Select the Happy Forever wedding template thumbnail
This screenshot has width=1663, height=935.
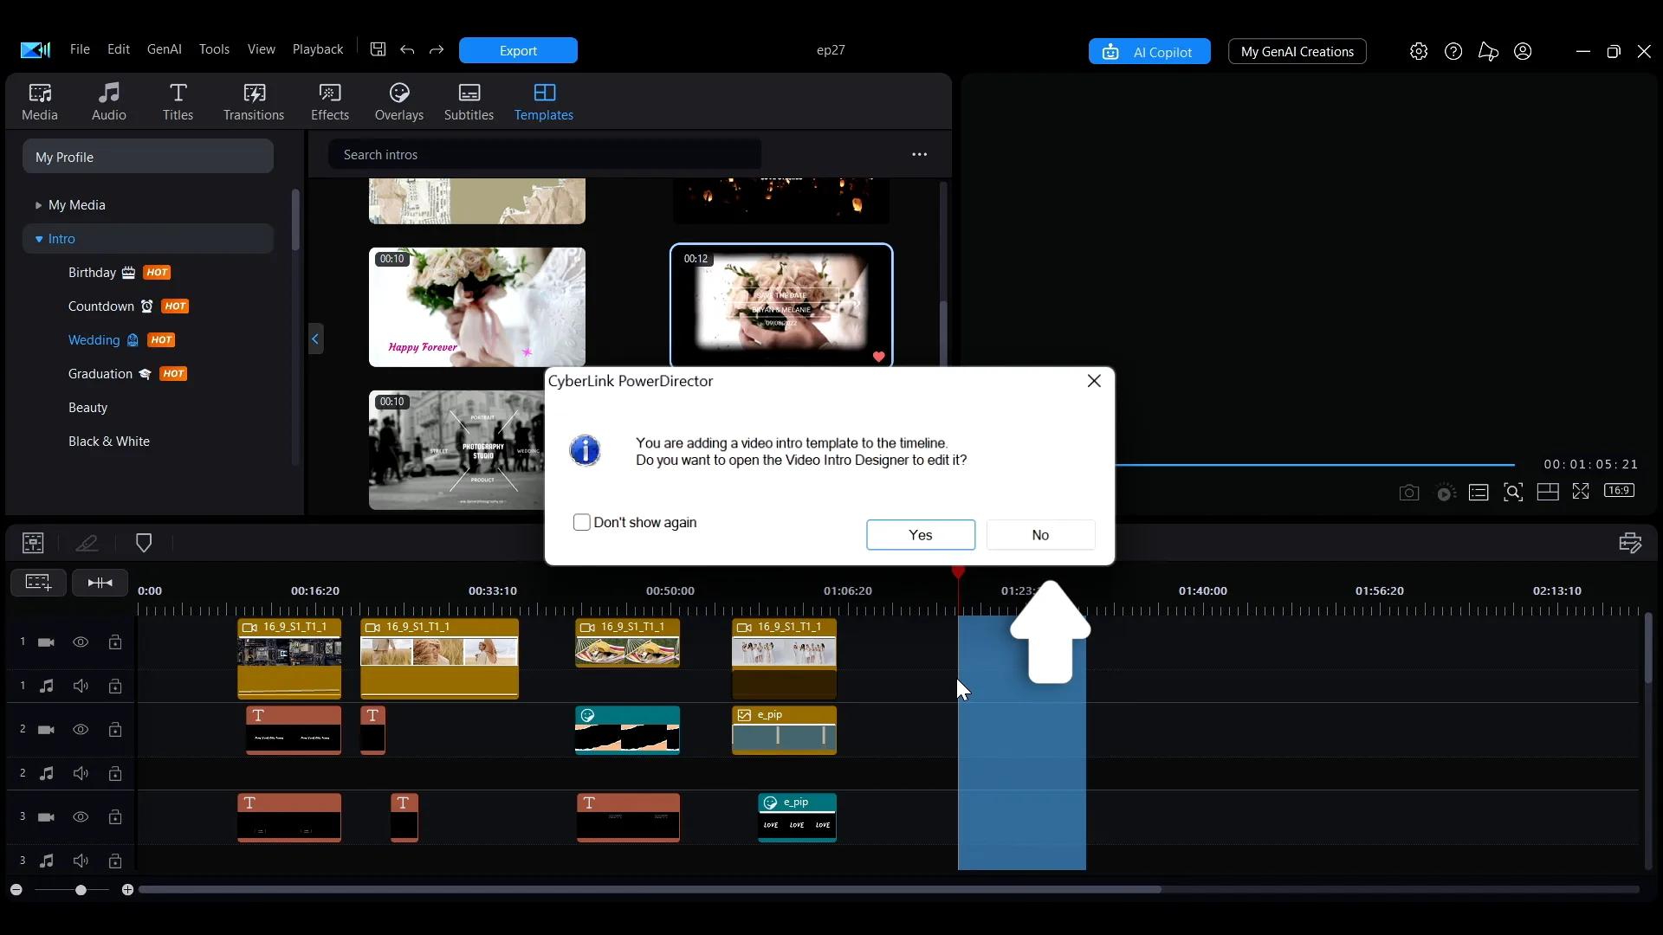[x=477, y=307]
